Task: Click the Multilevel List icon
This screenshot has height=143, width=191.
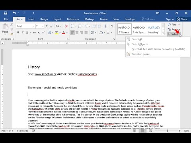Action: point(86,26)
